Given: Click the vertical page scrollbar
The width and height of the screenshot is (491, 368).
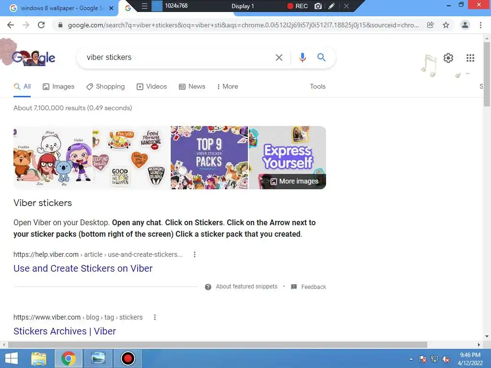Looking at the screenshot, I should coord(487,74).
